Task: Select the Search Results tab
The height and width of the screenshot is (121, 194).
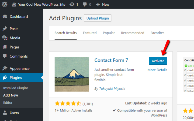Action: (x=66, y=33)
